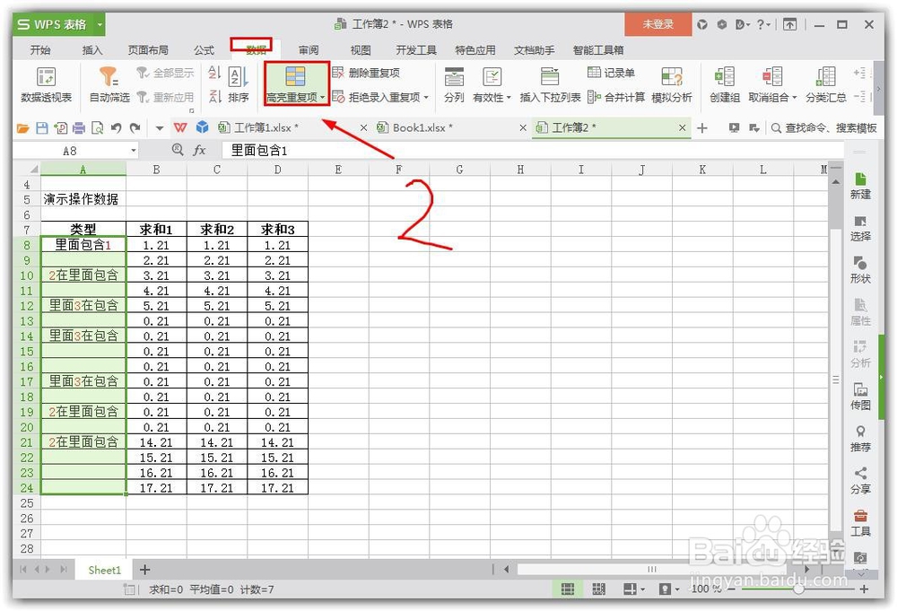
Task: Click the Redo arrow icon
Action: (135, 128)
